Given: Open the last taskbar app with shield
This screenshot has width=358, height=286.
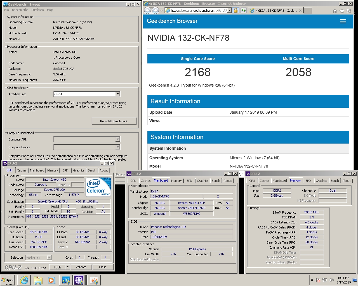Looking at the screenshot, I should (x=94, y=280).
